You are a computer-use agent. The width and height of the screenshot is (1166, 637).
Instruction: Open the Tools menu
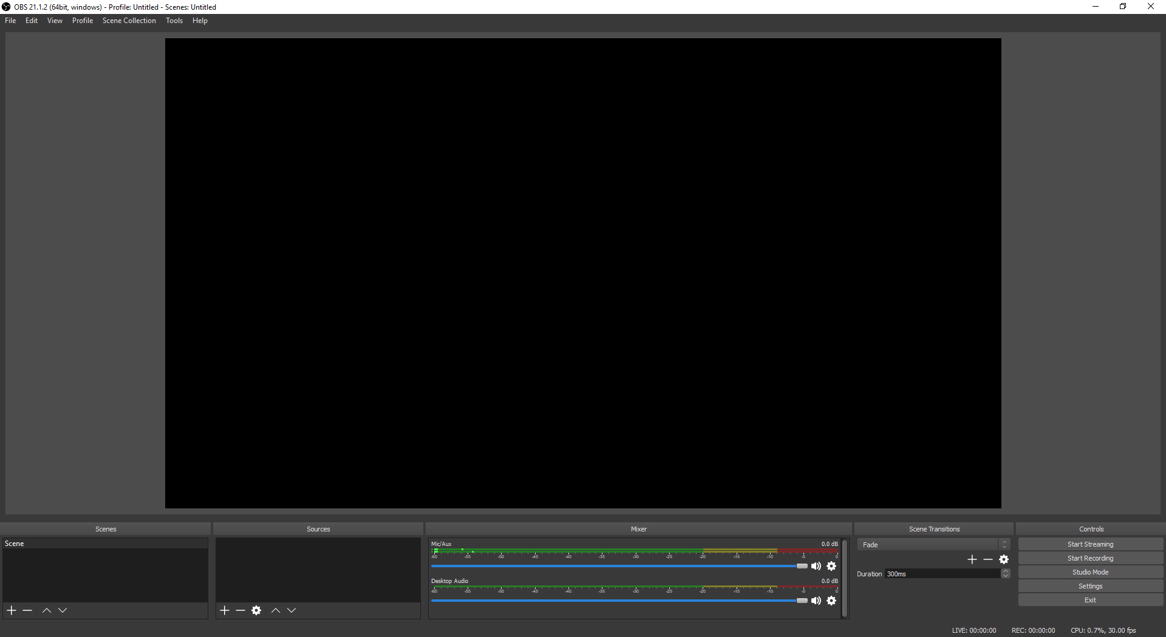pos(174,21)
